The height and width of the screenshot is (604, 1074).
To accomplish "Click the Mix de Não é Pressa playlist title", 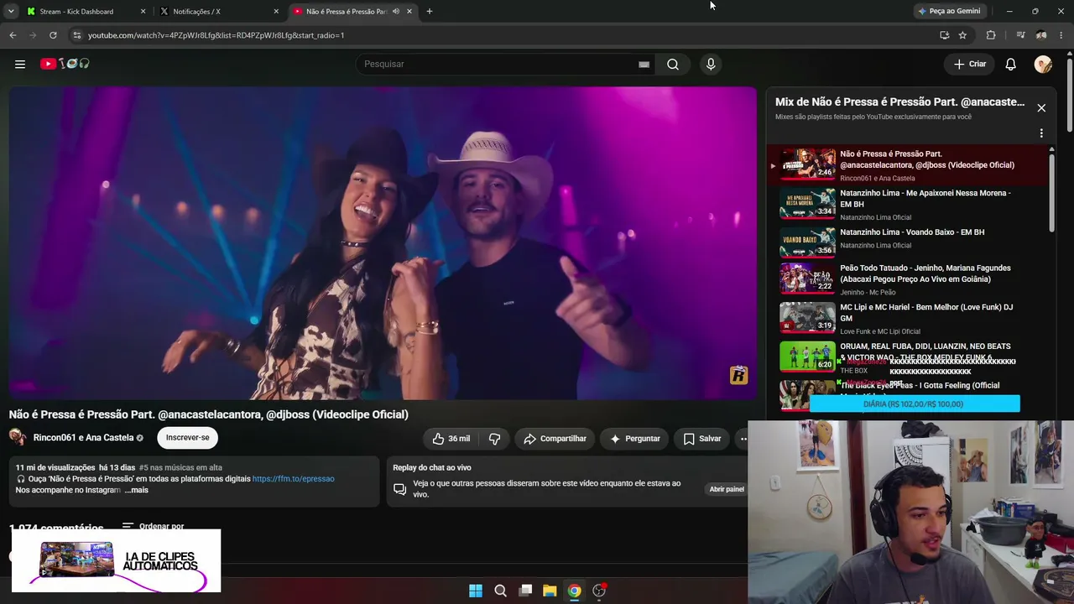I will coord(899,102).
